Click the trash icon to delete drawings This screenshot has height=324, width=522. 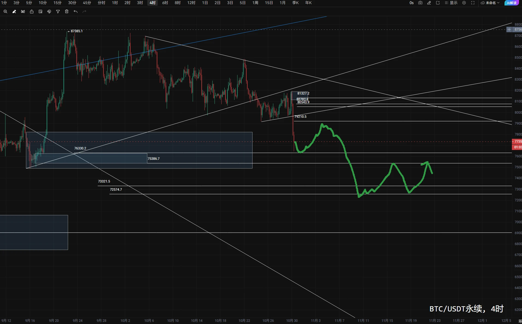pyautogui.click(x=67, y=11)
